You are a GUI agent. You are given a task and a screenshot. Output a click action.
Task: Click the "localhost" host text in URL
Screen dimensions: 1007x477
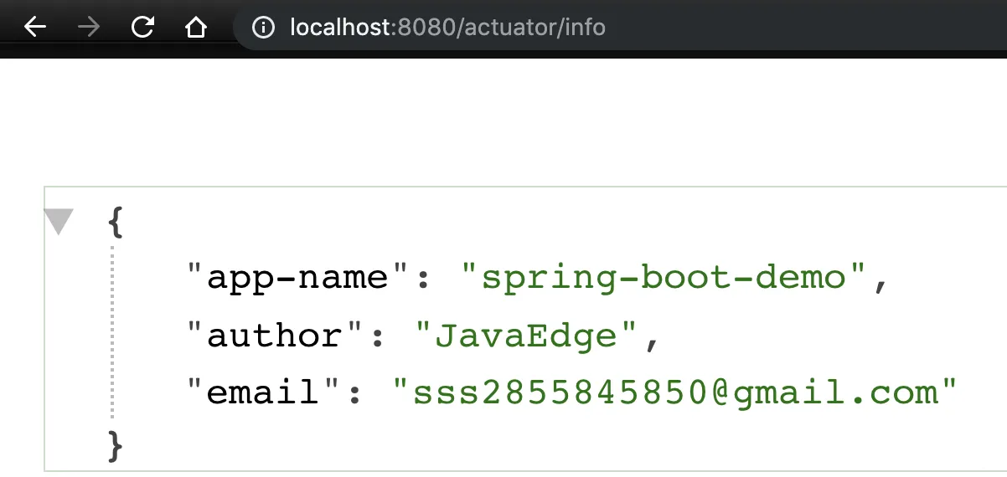click(339, 28)
